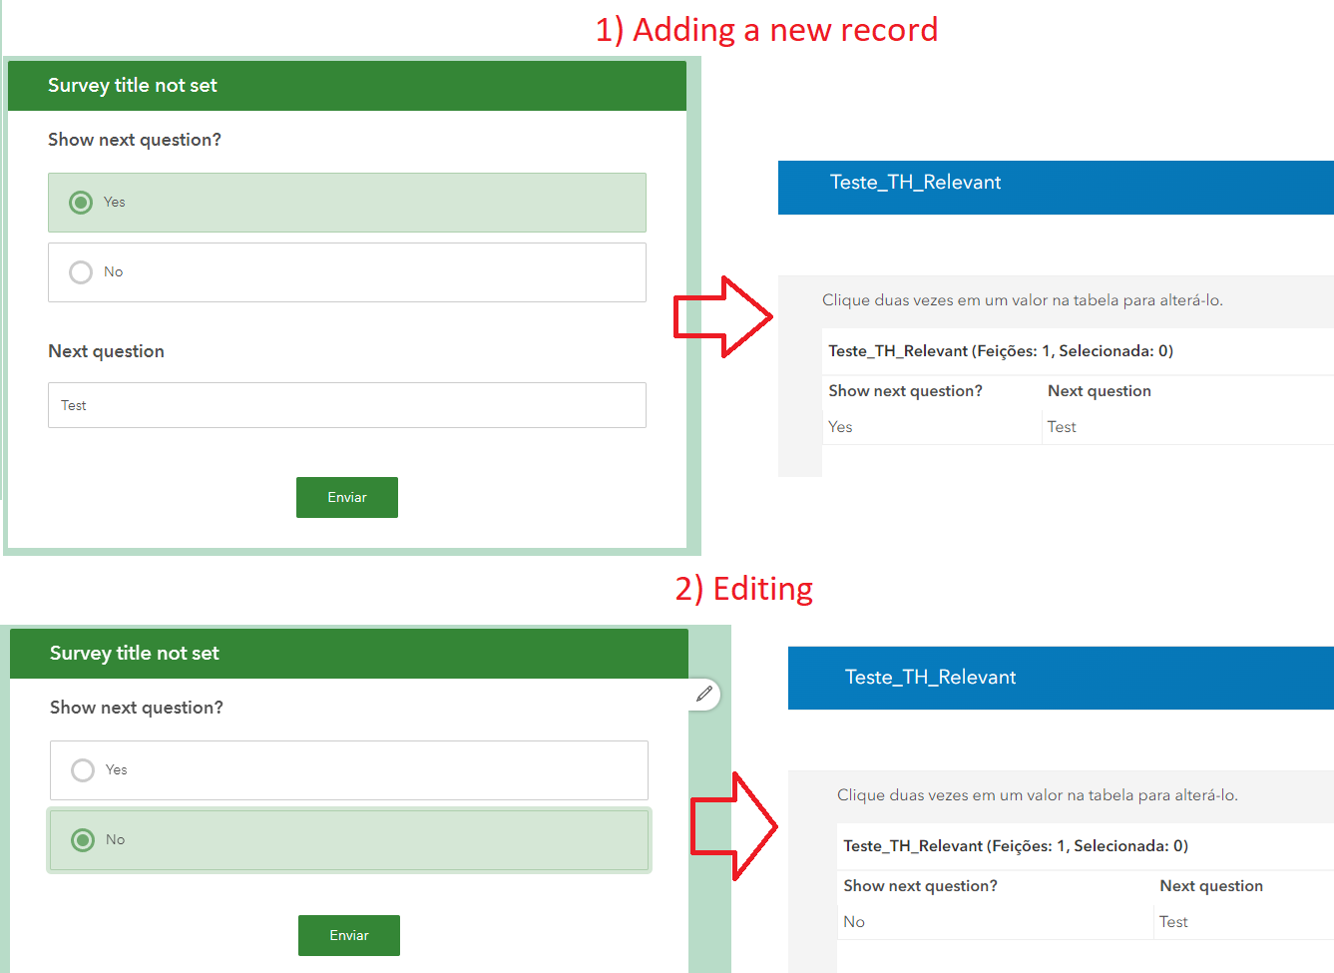Click the pencil edit icon on the survey

704,694
